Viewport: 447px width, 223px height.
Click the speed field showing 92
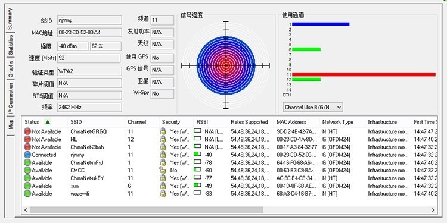pos(89,58)
